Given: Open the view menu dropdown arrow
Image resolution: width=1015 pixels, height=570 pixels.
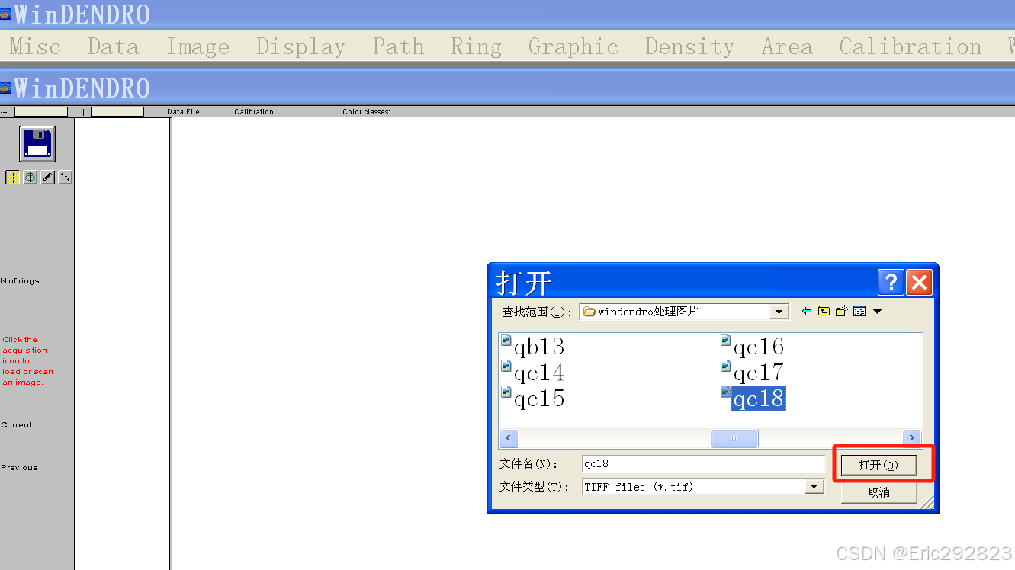Looking at the screenshot, I should pyautogui.click(x=877, y=311).
